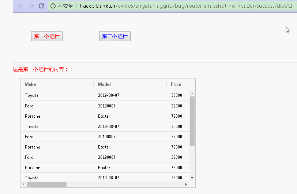The width and height of the screenshot is (297, 194).
Task: Click the 第一个组件 button
Action: pos(47,36)
